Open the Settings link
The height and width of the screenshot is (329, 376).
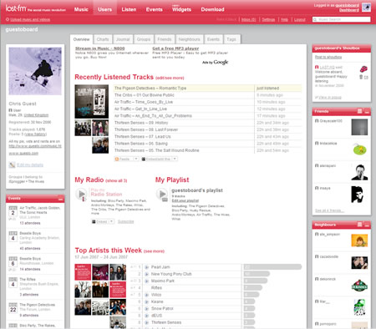coord(268,19)
